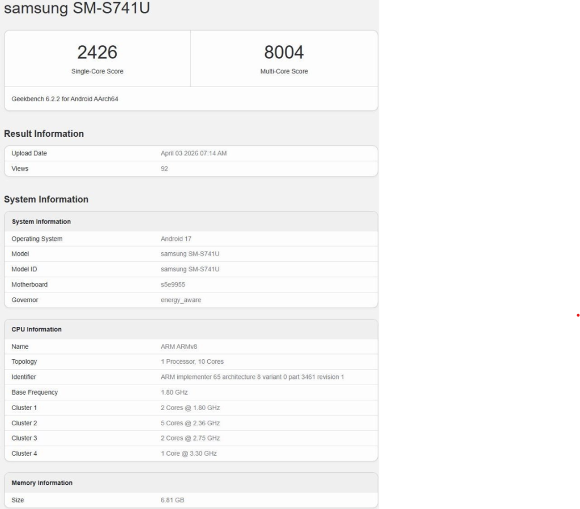Click the Views label
The width and height of the screenshot is (580, 509).
click(x=20, y=169)
